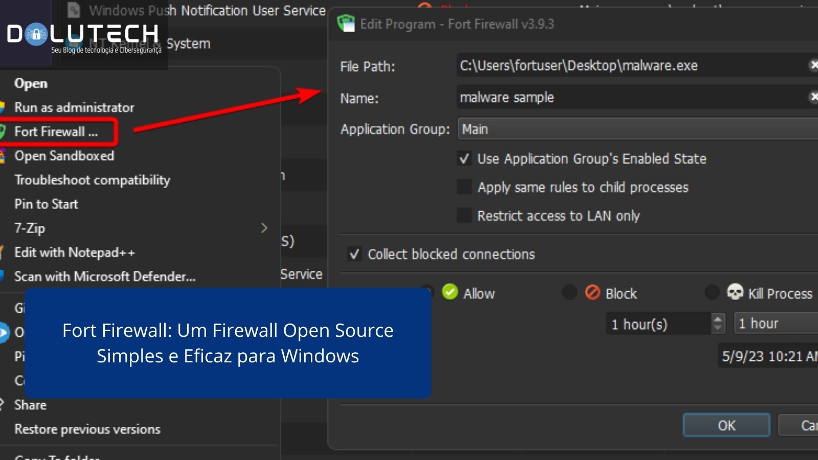Click the Kill Process skull icon
Screen dimensions: 818x460
736,293
